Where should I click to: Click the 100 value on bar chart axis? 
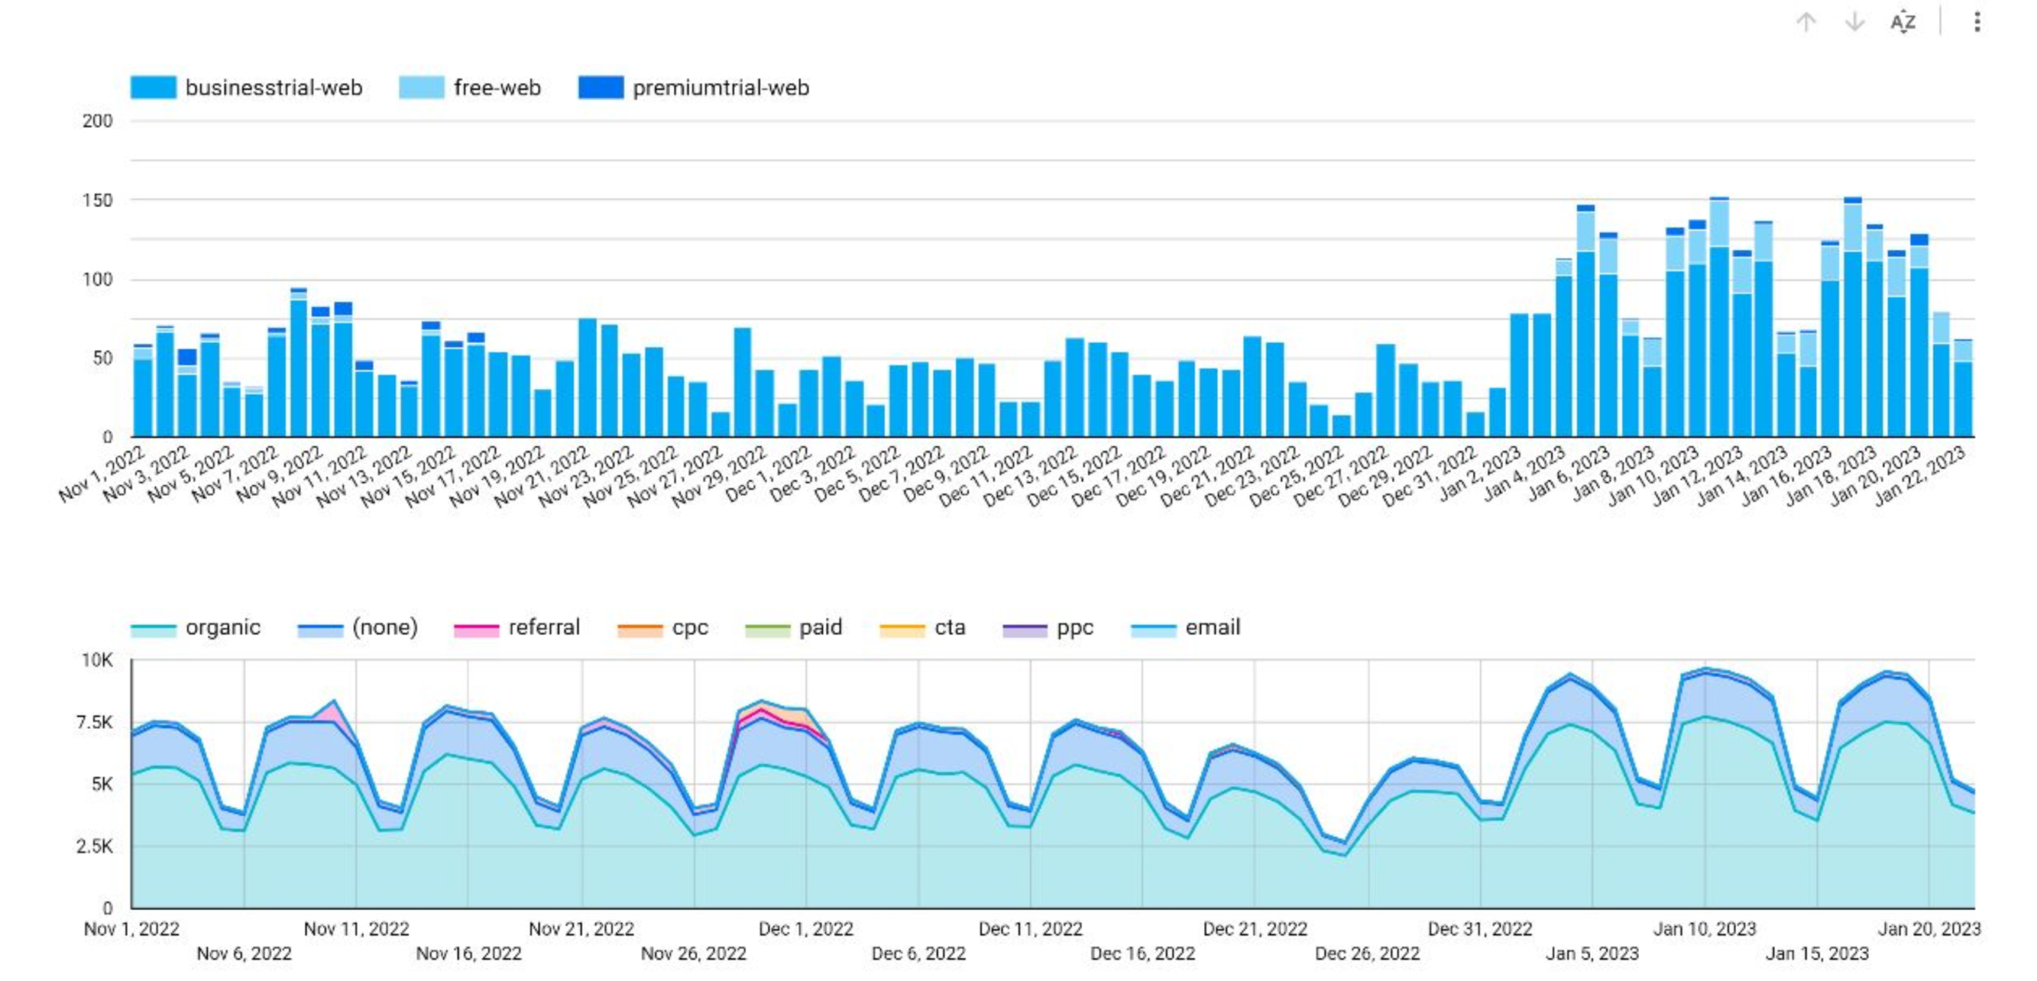pos(97,279)
